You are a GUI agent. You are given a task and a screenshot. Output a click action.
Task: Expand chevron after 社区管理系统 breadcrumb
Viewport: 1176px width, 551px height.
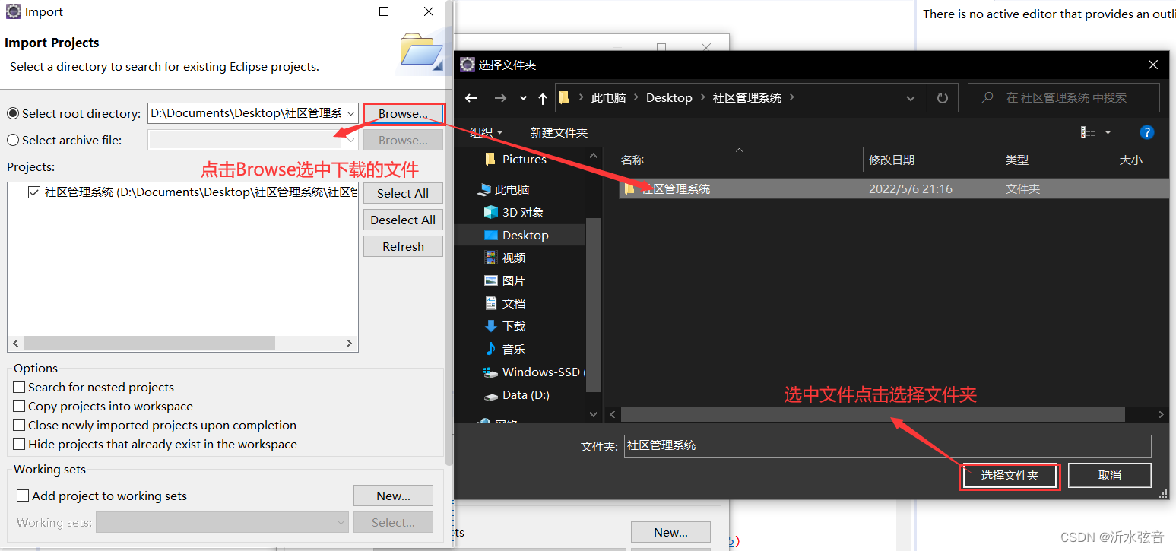tap(792, 97)
